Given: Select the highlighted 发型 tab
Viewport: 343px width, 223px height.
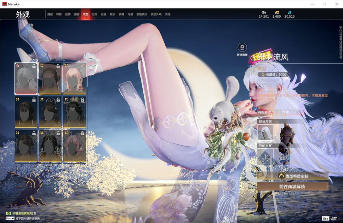Looking at the screenshot, I should (86, 14).
